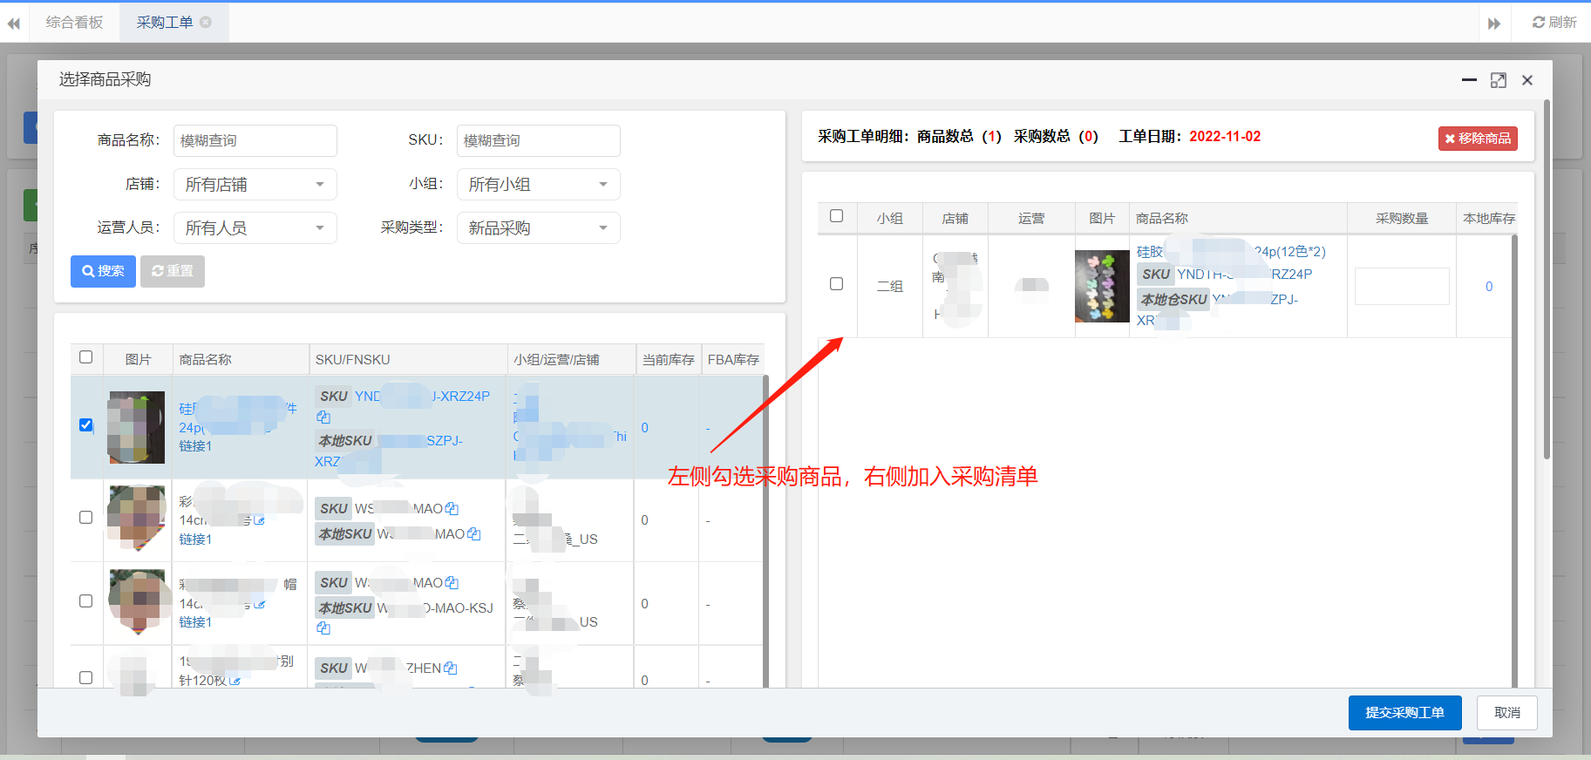Click the 采购数量 input for the 二组 row
This screenshot has width=1591, height=760.
click(x=1402, y=287)
